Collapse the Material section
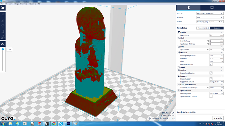225x126 pixels. click(222, 53)
